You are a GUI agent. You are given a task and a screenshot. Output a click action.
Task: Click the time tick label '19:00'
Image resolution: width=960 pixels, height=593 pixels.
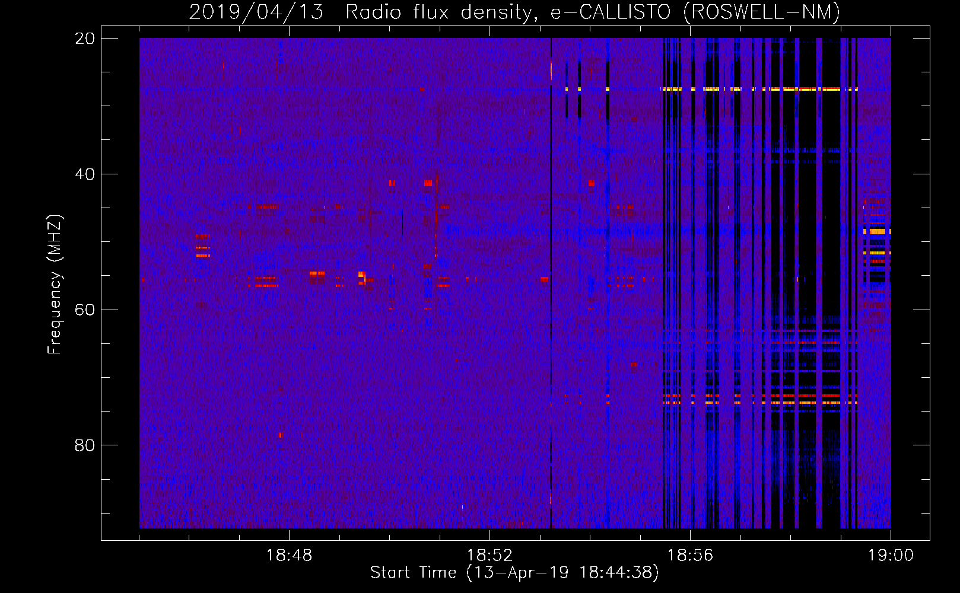coord(891,555)
